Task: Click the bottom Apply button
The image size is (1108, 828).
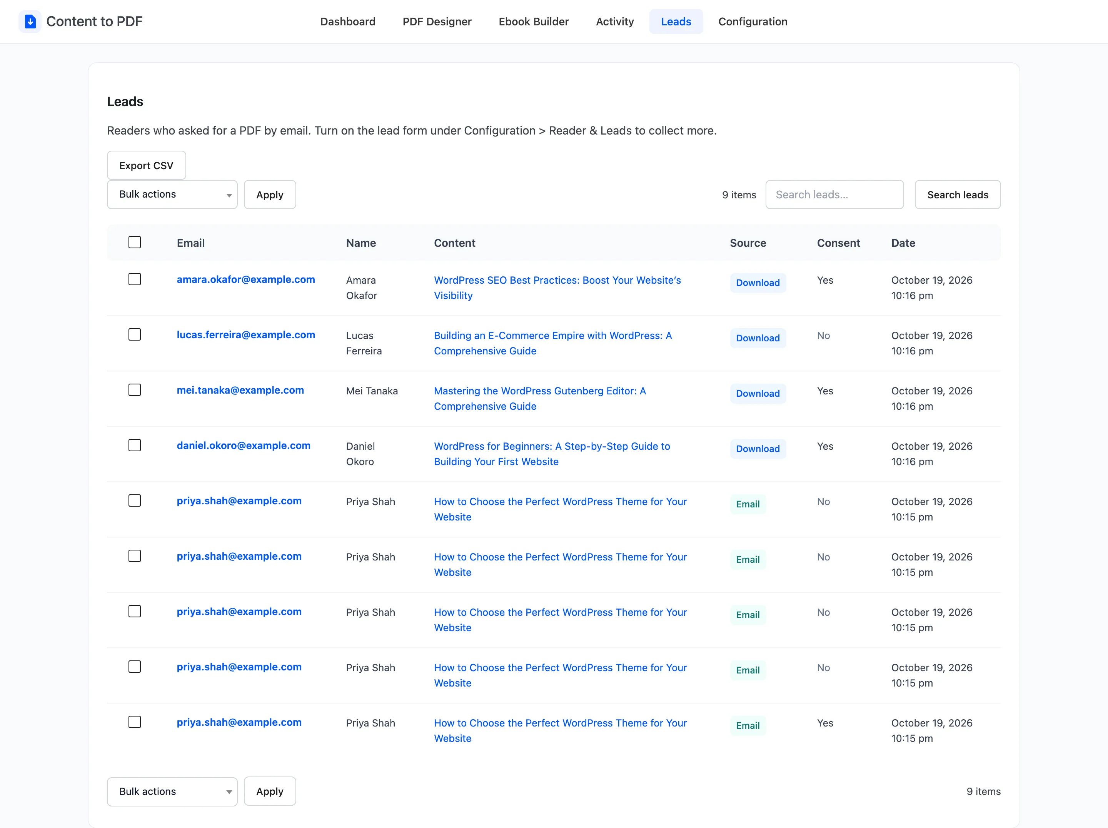Action: coord(269,791)
